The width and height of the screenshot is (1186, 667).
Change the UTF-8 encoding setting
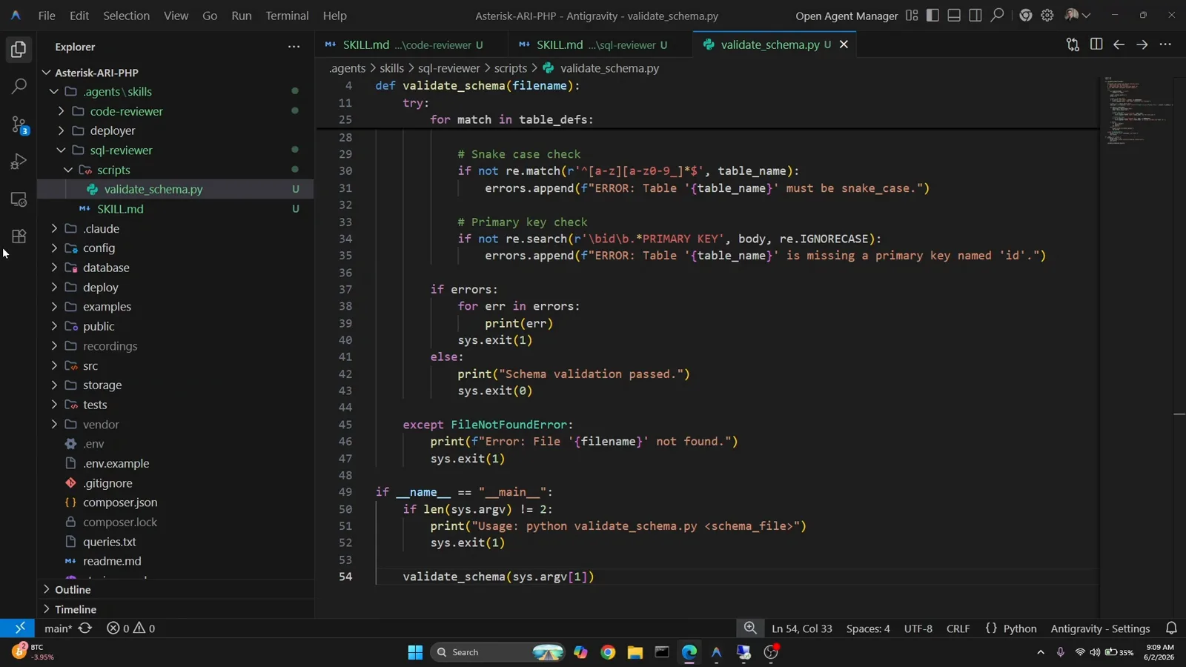tap(918, 628)
